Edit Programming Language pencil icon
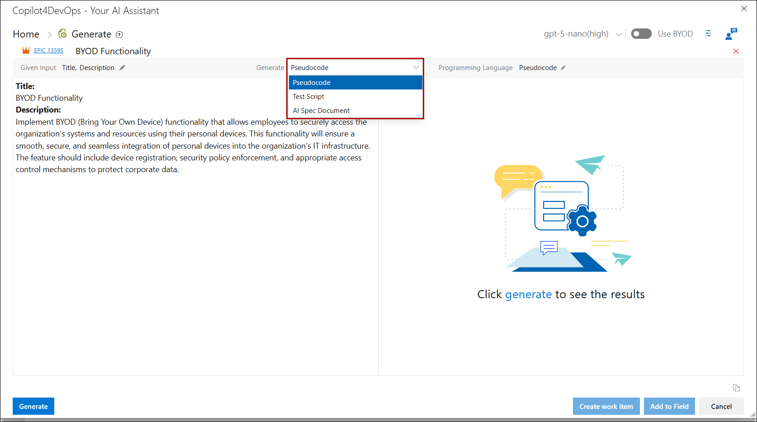 click(x=563, y=68)
